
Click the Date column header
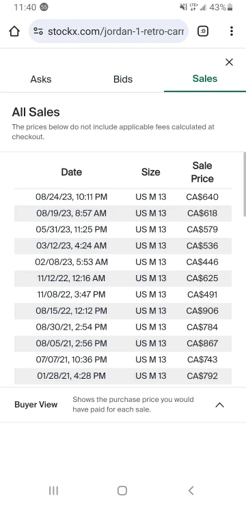click(72, 172)
